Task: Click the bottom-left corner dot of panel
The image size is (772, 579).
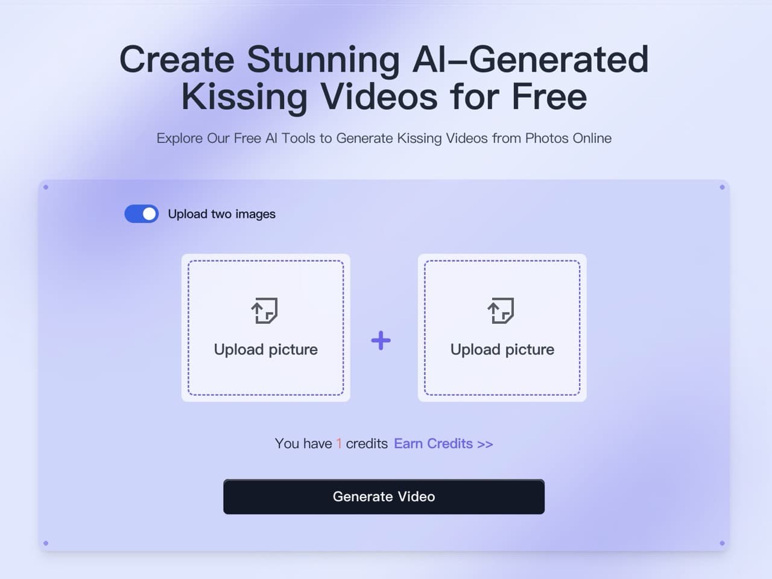Action: 46,543
